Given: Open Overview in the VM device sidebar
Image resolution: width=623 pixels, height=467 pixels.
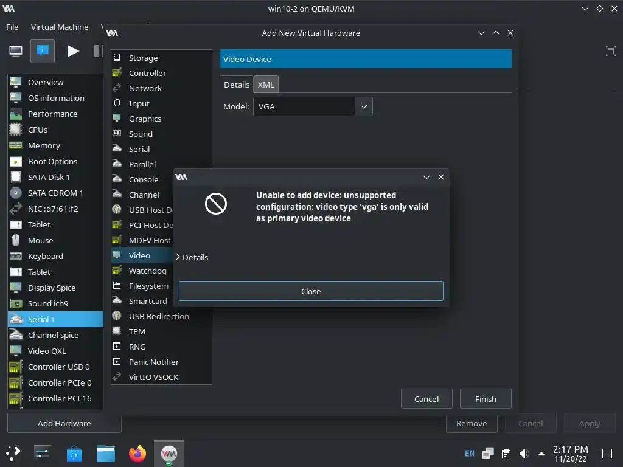Looking at the screenshot, I should (55, 82).
